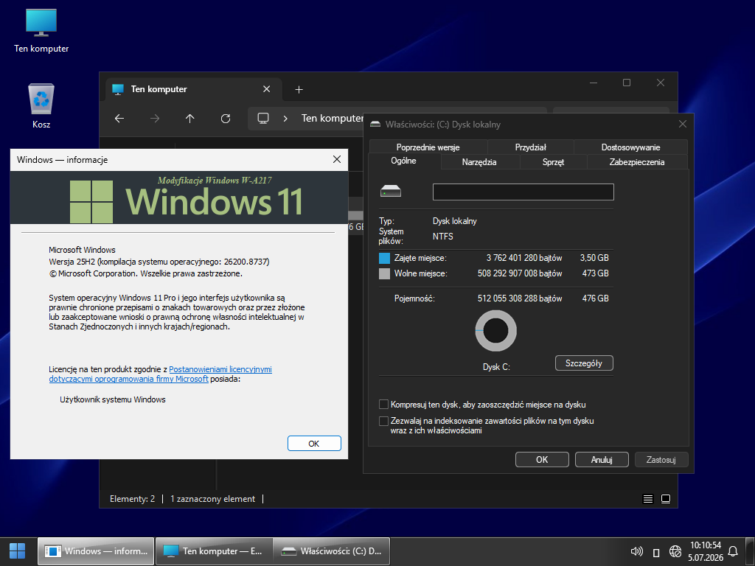Minimize the Explorer window
The width and height of the screenshot is (755, 566).
[x=594, y=83]
